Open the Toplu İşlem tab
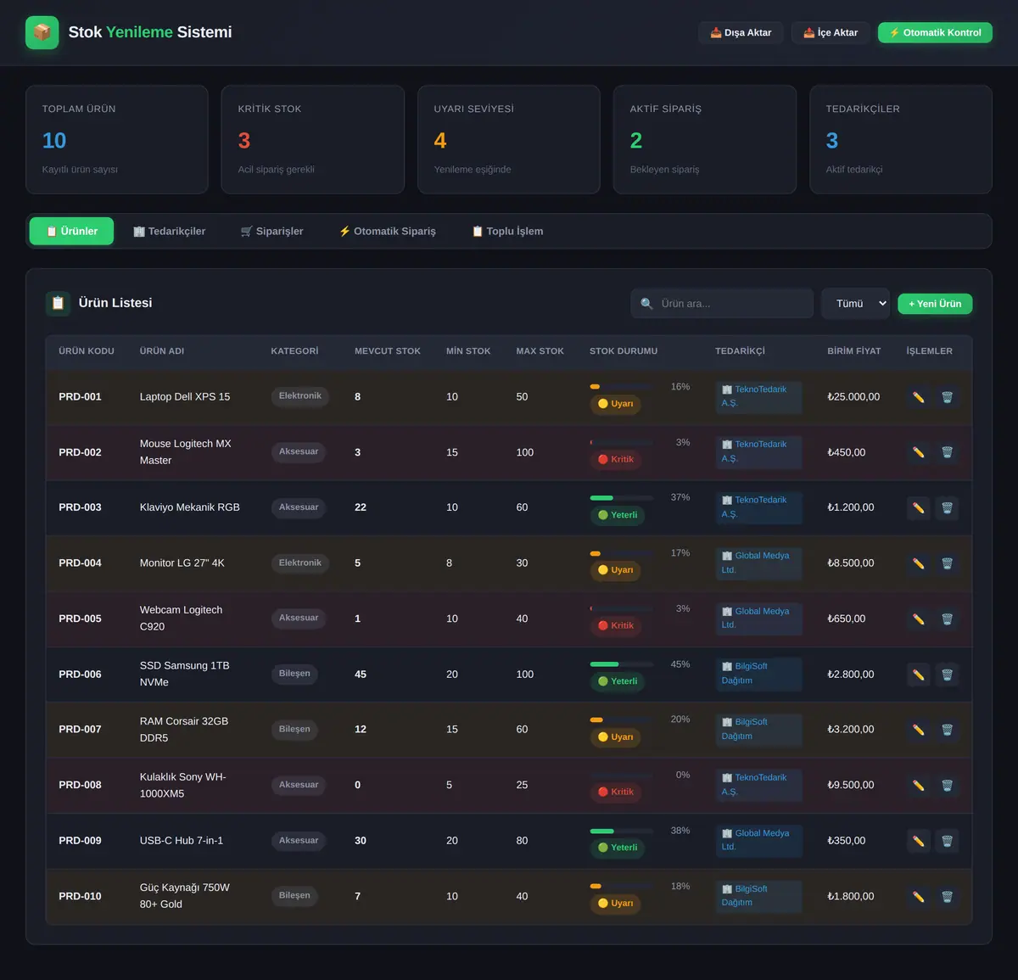The width and height of the screenshot is (1018, 980). 507,231
